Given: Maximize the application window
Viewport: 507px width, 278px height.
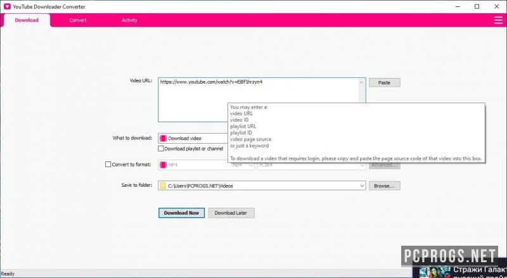Looking at the screenshot, I should pyautogui.click(x=477, y=6).
